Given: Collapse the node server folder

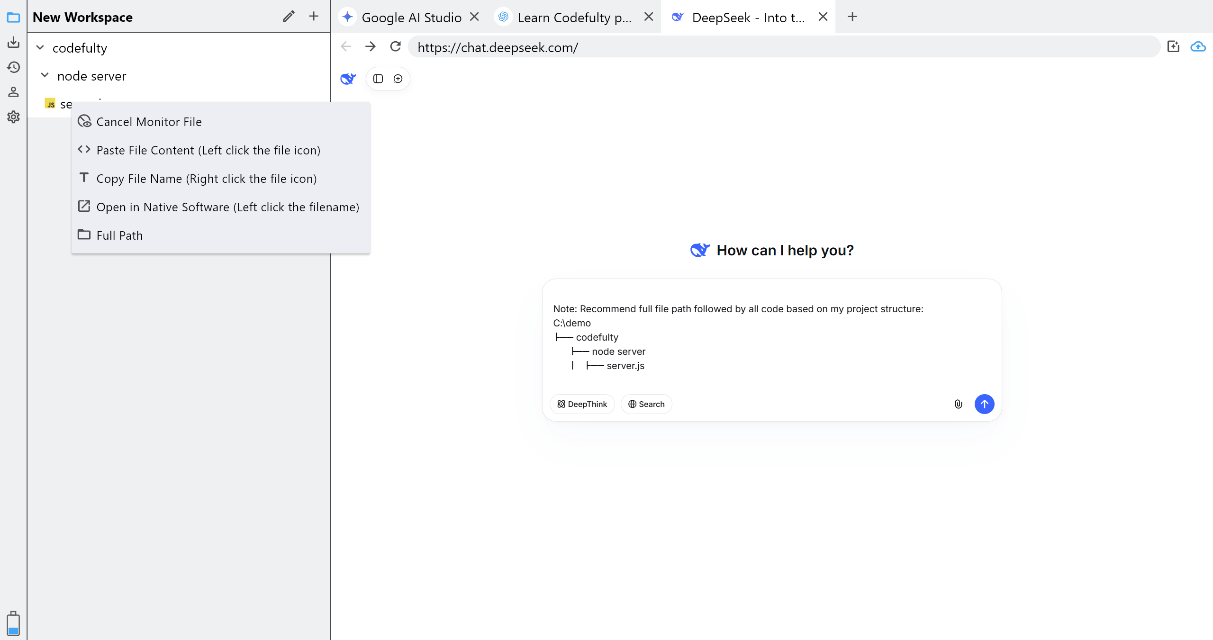Looking at the screenshot, I should tap(45, 76).
